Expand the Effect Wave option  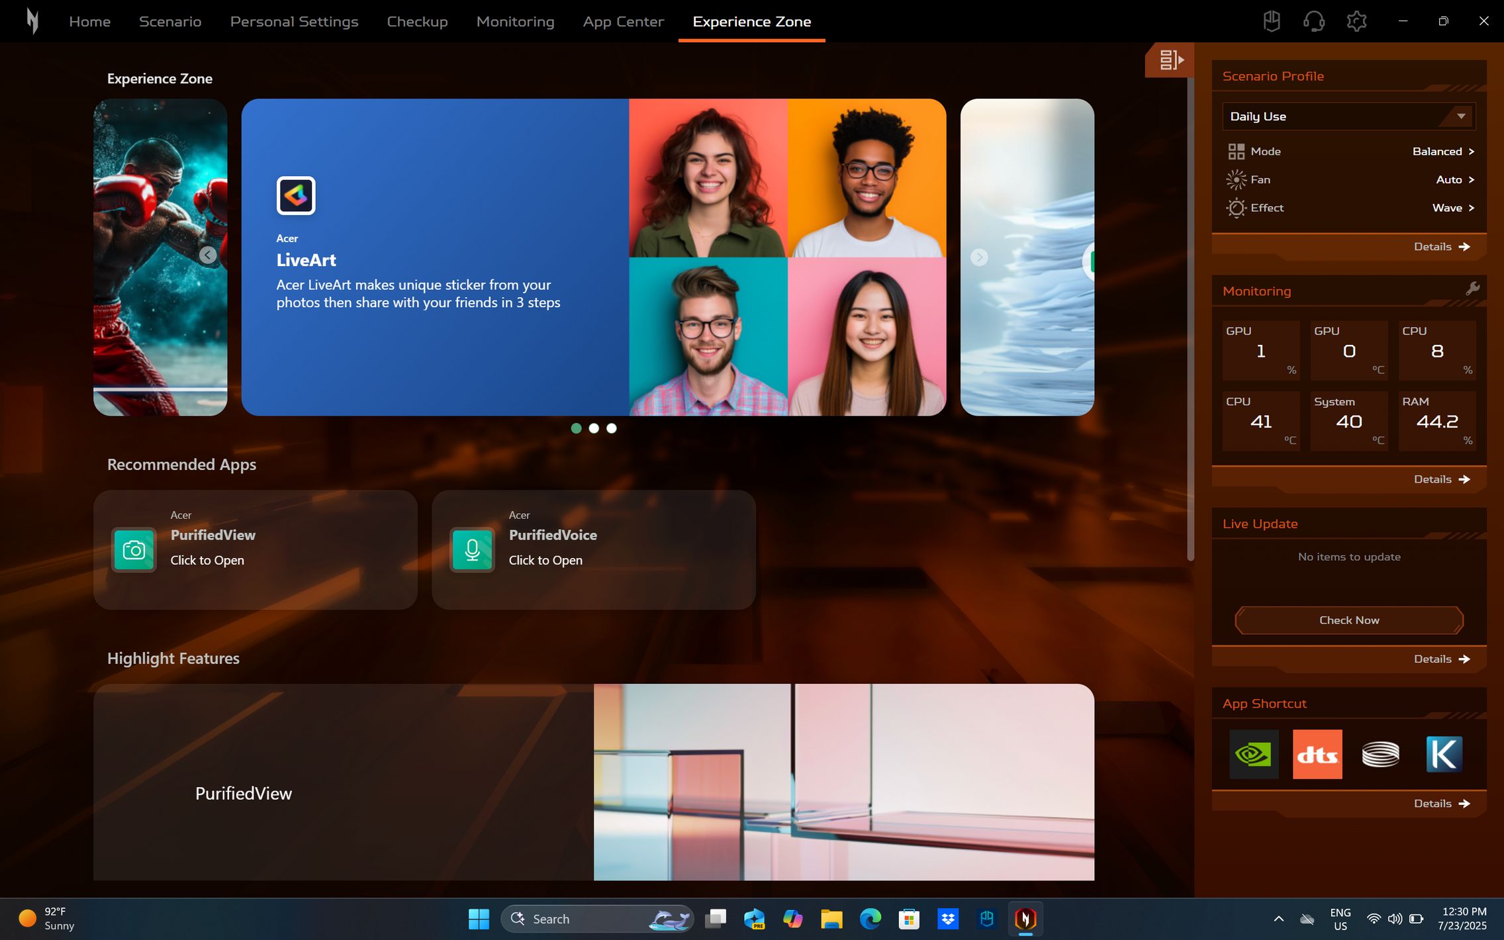point(1453,208)
